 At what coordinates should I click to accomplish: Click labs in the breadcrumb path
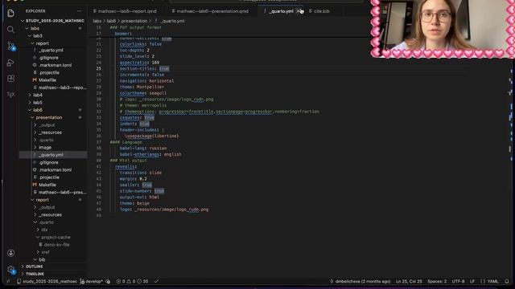(97, 21)
